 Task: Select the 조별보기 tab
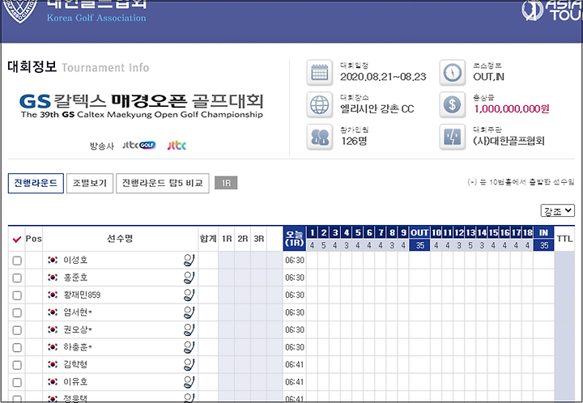(90, 183)
